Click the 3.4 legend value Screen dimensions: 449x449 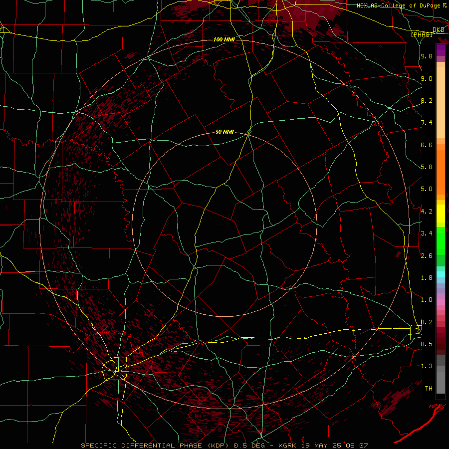point(427,233)
